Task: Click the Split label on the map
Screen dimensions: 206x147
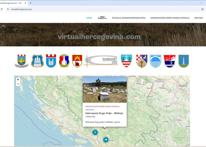Action: pos(75,134)
